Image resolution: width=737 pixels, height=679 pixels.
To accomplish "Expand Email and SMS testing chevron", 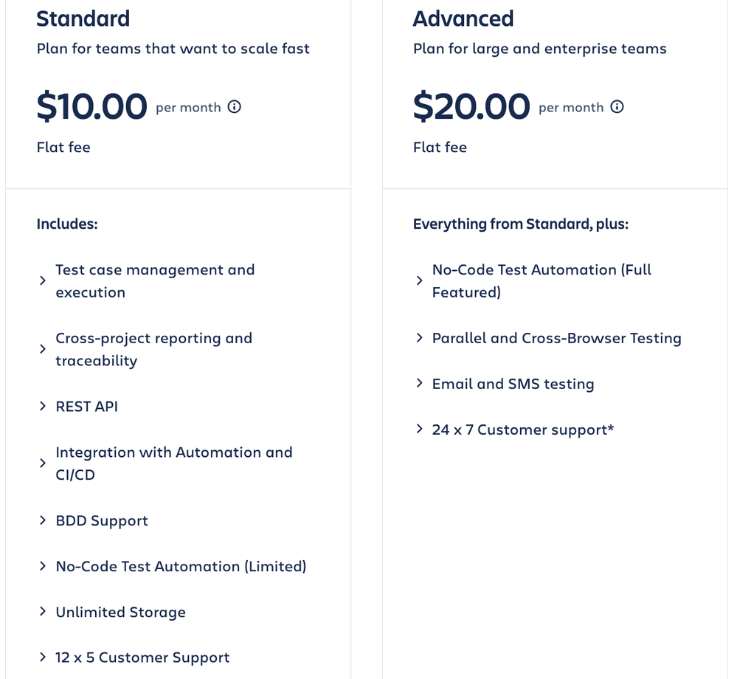I will [x=419, y=384].
